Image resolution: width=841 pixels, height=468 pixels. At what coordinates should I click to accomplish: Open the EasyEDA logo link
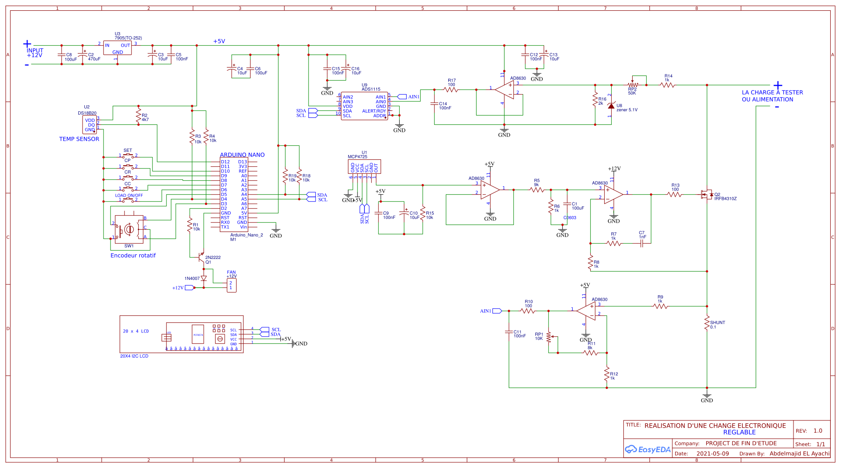[648, 449]
